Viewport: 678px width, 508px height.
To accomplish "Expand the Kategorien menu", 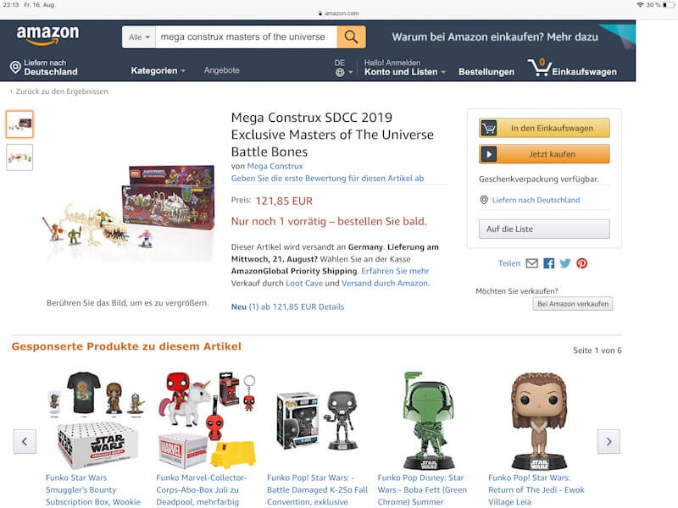I will tap(158, 70).
